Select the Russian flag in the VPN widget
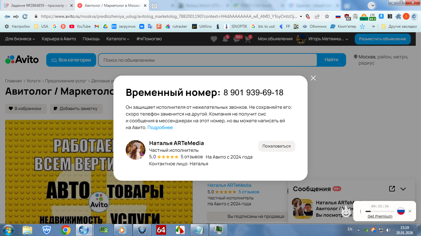 (401, 211)
